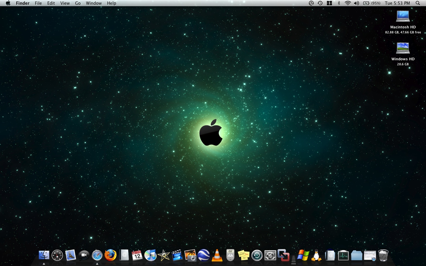Open the Wi-Fi AirPort status menu

pos(348,3)
